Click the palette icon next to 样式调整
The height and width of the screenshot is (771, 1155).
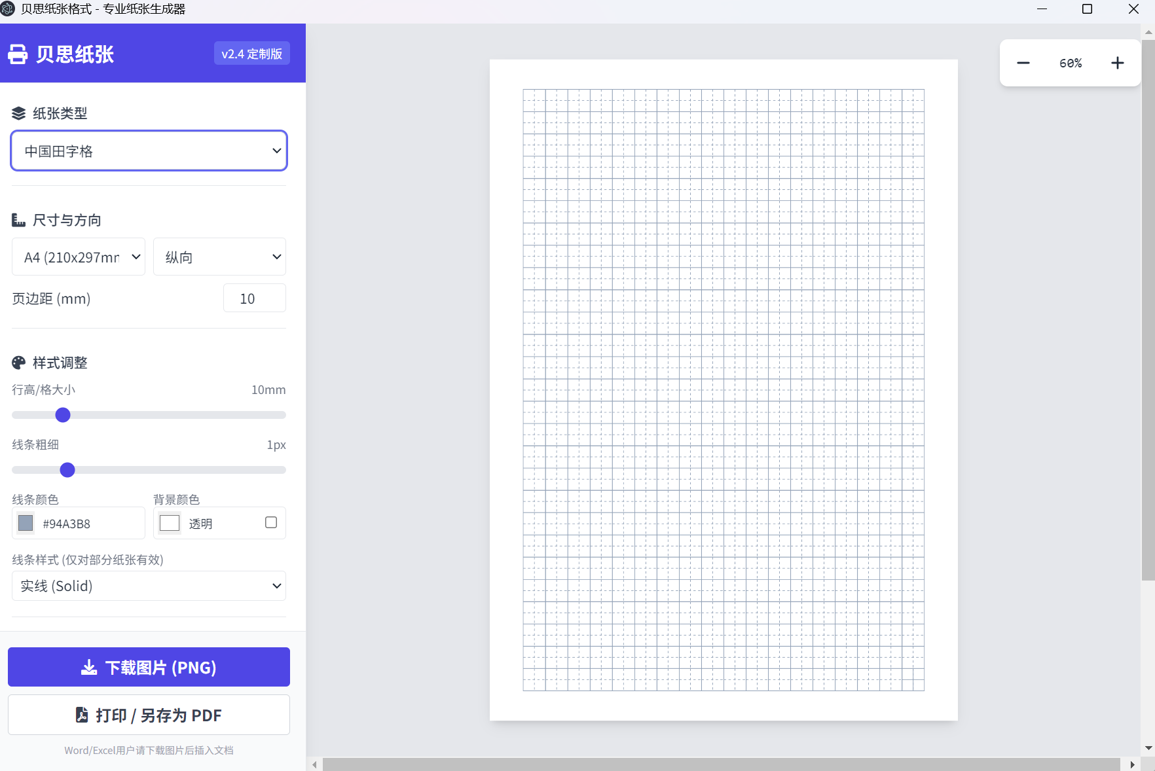[18, 363]
